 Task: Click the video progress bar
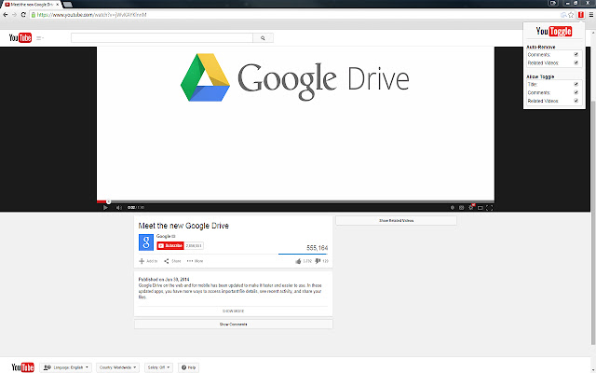[295, 201]
